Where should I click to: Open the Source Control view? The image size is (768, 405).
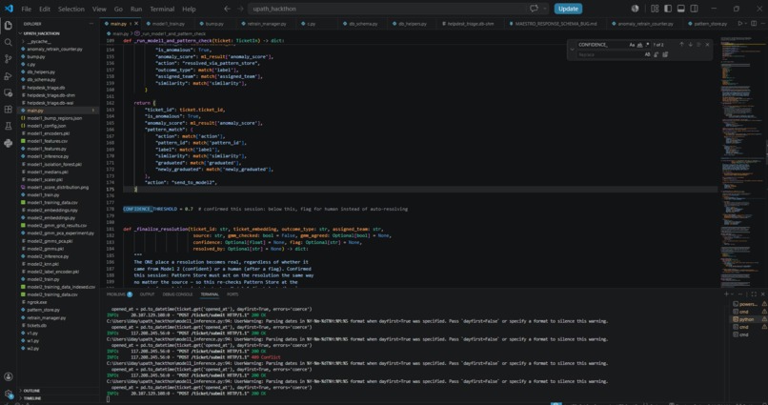tap(8, 59)
